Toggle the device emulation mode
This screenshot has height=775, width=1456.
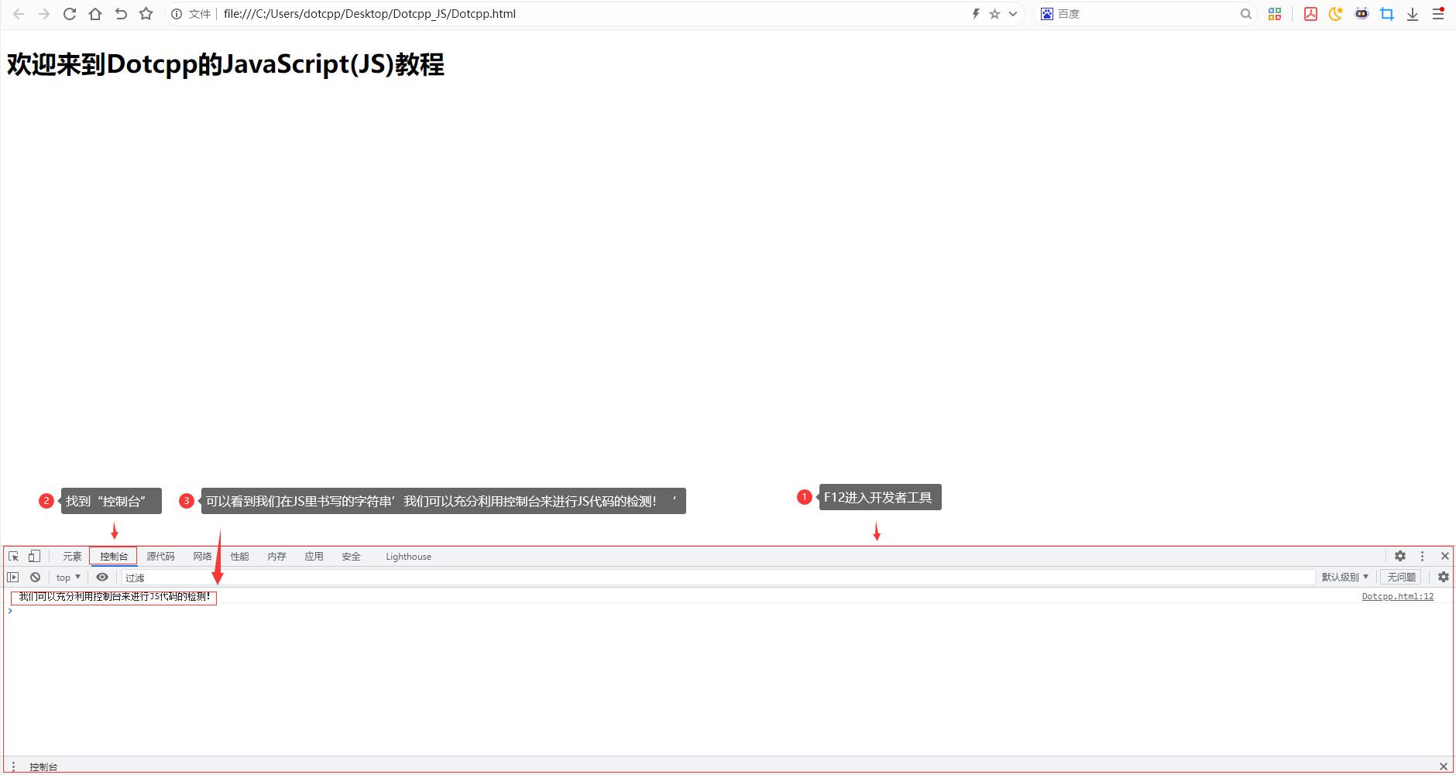(34, 556)
